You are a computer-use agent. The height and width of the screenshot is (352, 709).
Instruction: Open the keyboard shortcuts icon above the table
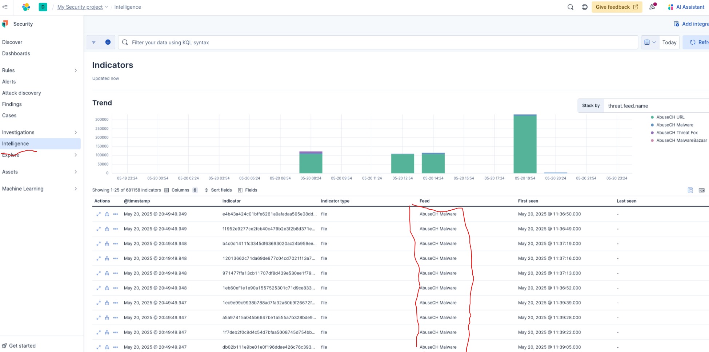click(702, 190)
